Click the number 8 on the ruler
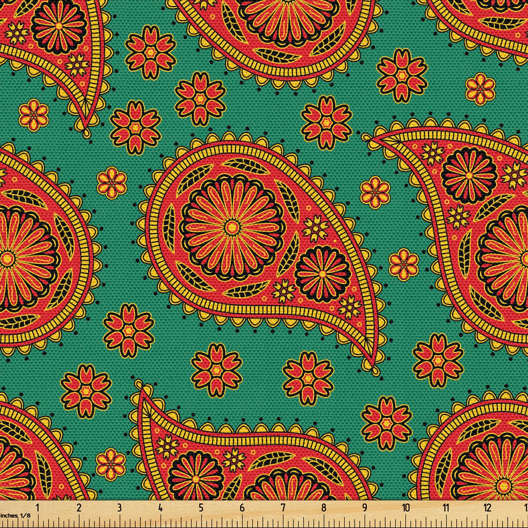This screenshot has height=528, width=528. (x=323, y=508)
